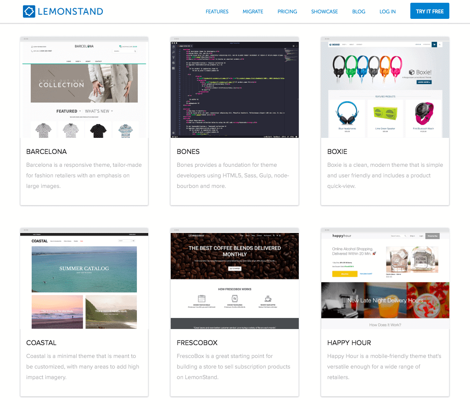
Task: Open the Pricing page
Action: [x=287, y=11]
